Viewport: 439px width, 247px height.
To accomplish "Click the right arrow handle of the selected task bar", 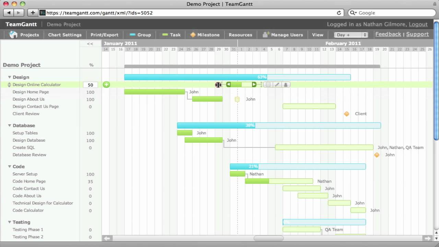I will [254, 84].
